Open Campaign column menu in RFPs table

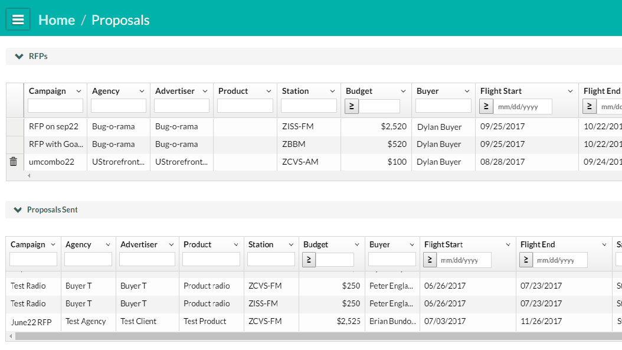pos(78,91)
